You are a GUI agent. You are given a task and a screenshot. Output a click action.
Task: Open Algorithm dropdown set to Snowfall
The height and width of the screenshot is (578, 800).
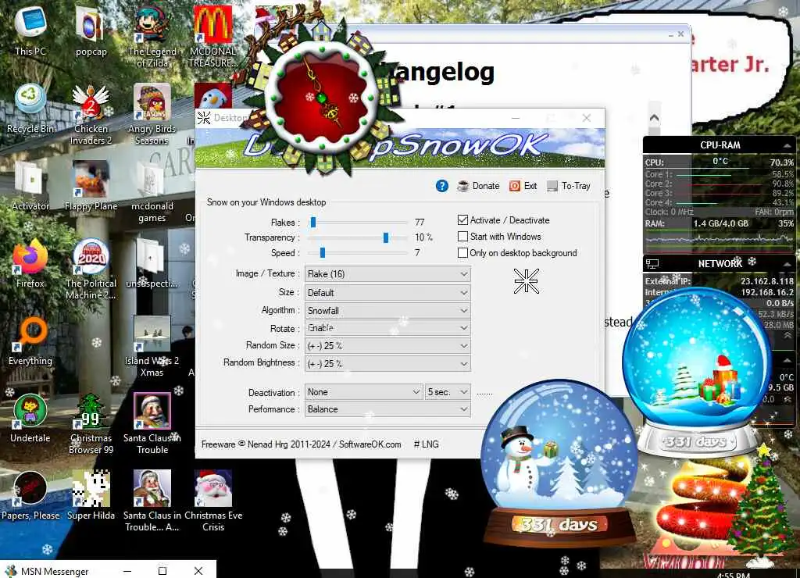click(x=387, y=310)
